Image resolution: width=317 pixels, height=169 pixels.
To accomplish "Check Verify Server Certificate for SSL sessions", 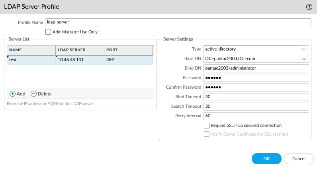I will [x=207, y=134].
